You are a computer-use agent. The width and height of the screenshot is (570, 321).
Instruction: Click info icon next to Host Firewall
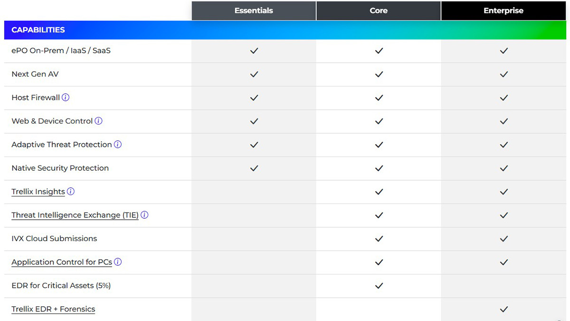pyautogui.click(x=66, y=97)
